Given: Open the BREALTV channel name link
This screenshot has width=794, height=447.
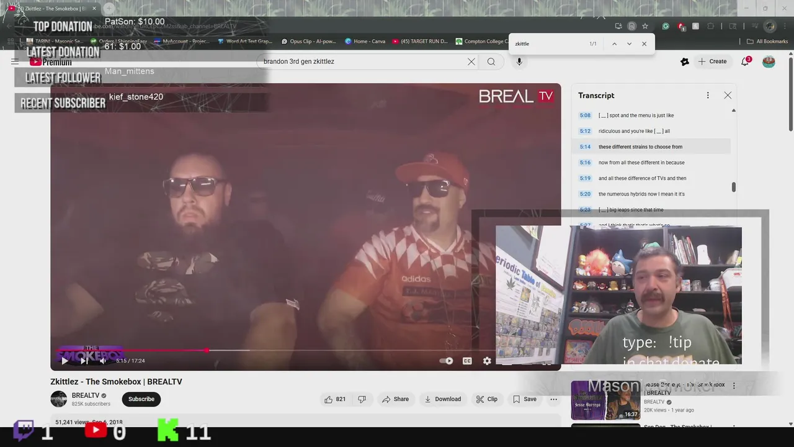Looking at the screenshot, I should point(86,395).
